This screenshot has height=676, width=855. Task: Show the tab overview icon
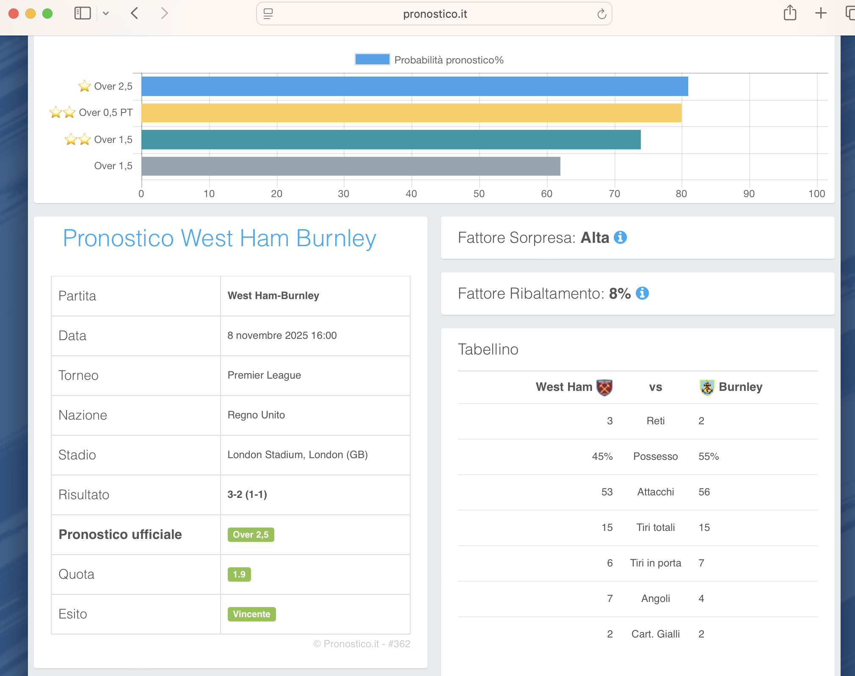click(849, 13)
